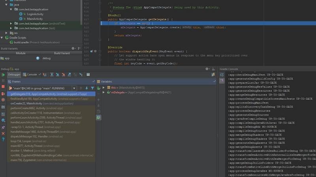Viewport: 316px width, 177px height.
Task: Expand the res folder
Action: [x=6, y=33]
